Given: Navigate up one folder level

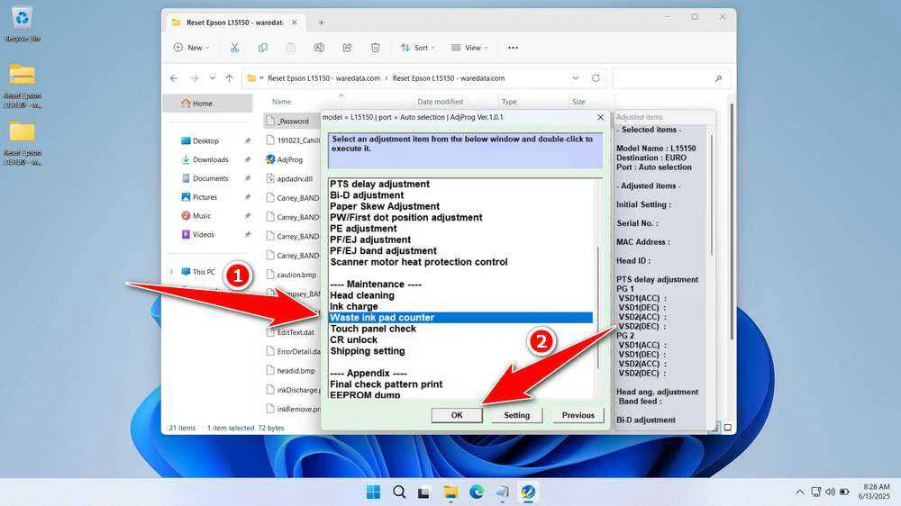Looking at the screenshot, I should (x=230, y=78).
